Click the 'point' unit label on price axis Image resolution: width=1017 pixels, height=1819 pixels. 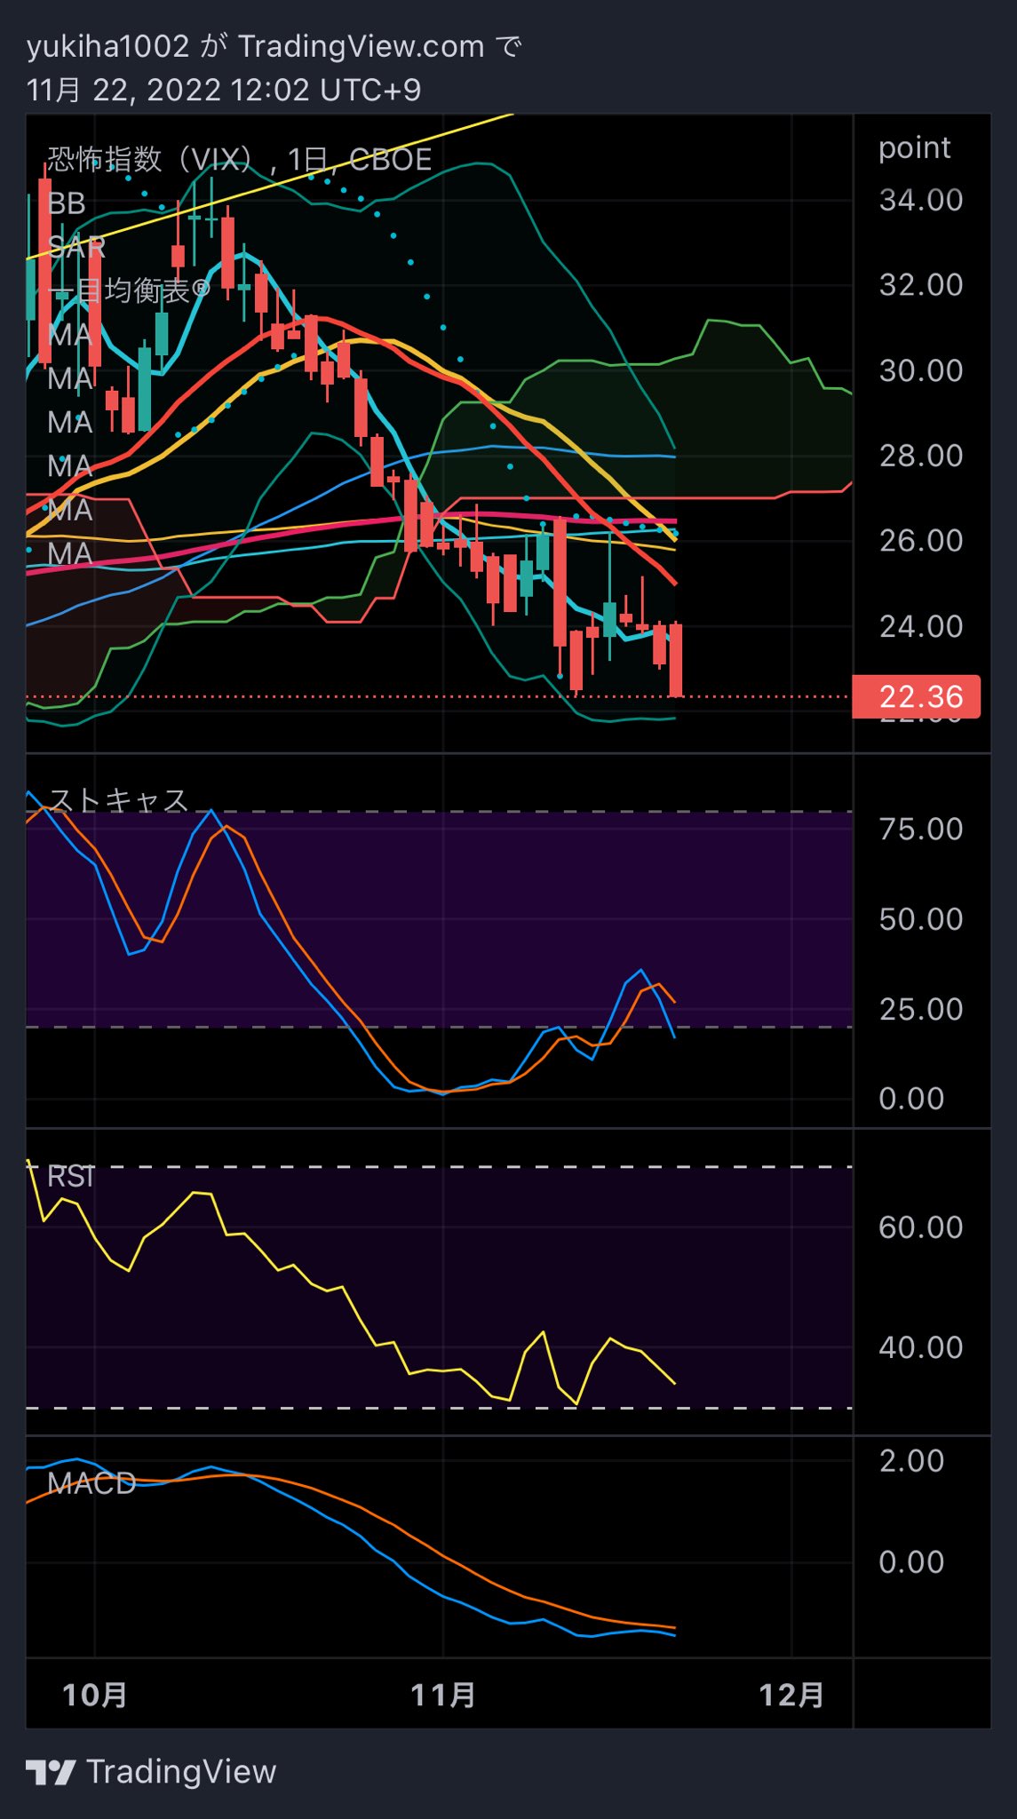[915, 147]
